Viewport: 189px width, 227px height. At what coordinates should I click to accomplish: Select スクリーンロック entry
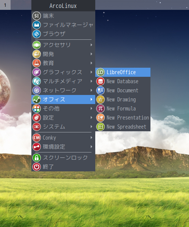(x=63, y=158)
